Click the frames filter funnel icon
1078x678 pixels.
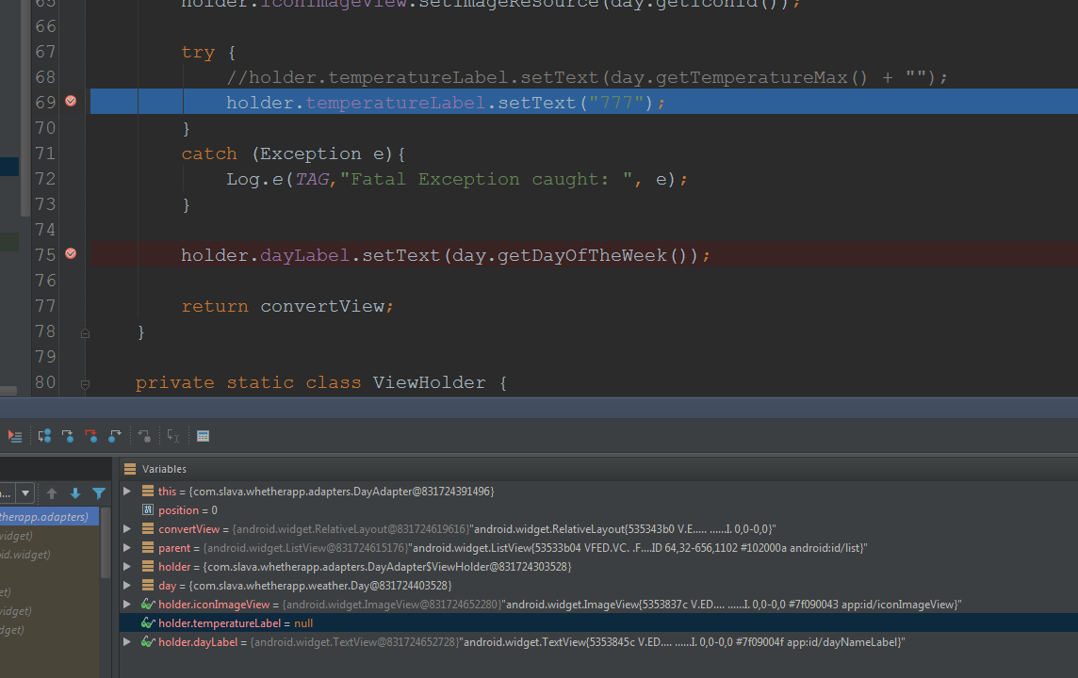pyautogui.click(x=98, y=493)
